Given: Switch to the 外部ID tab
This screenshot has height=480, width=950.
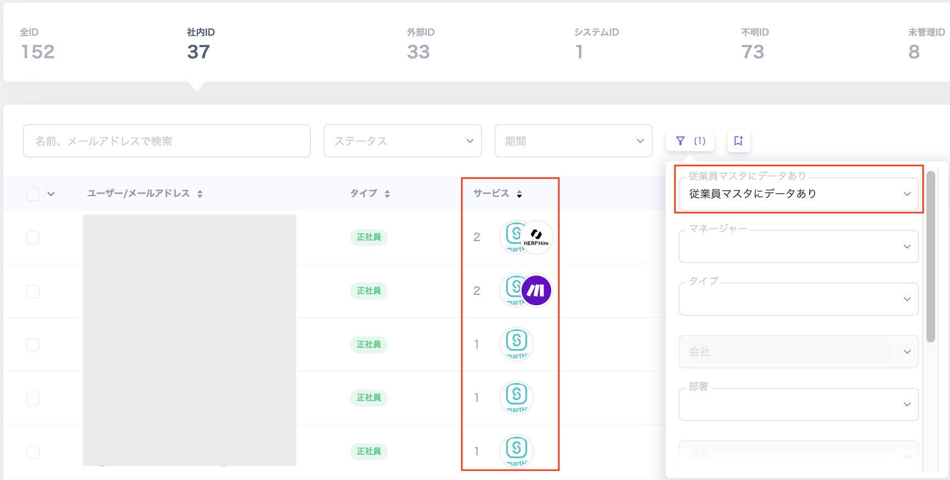Looking at the screenshot, I should [420, 43].
